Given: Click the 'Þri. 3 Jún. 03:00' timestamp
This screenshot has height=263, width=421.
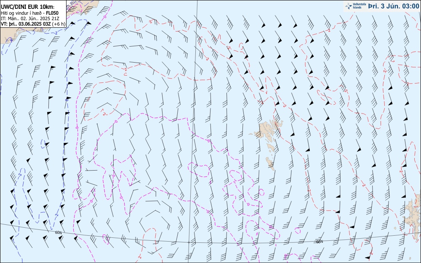Looking at the screenshot, I should click(x=393, y=6).
